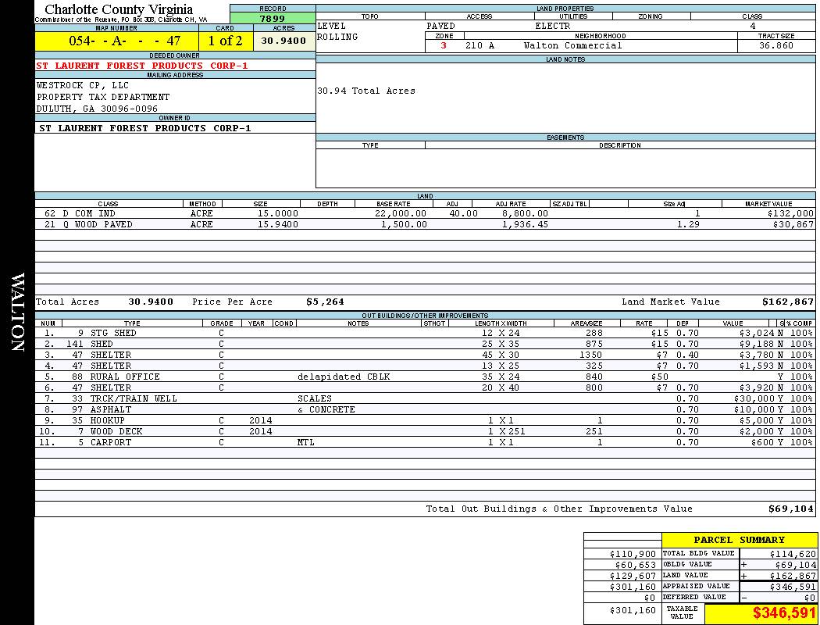Click the land notes text 30.94 Total Acres
The width and height of the screenshot is (820, 625).
click(x=366, y=91)
